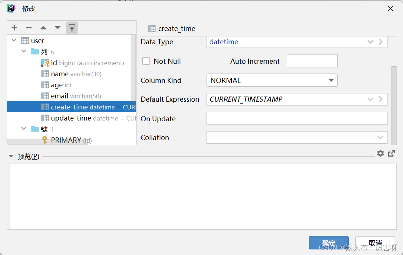Toggle the Not Null checkbox
Screen dimensions: 403x255
point(146,61)
